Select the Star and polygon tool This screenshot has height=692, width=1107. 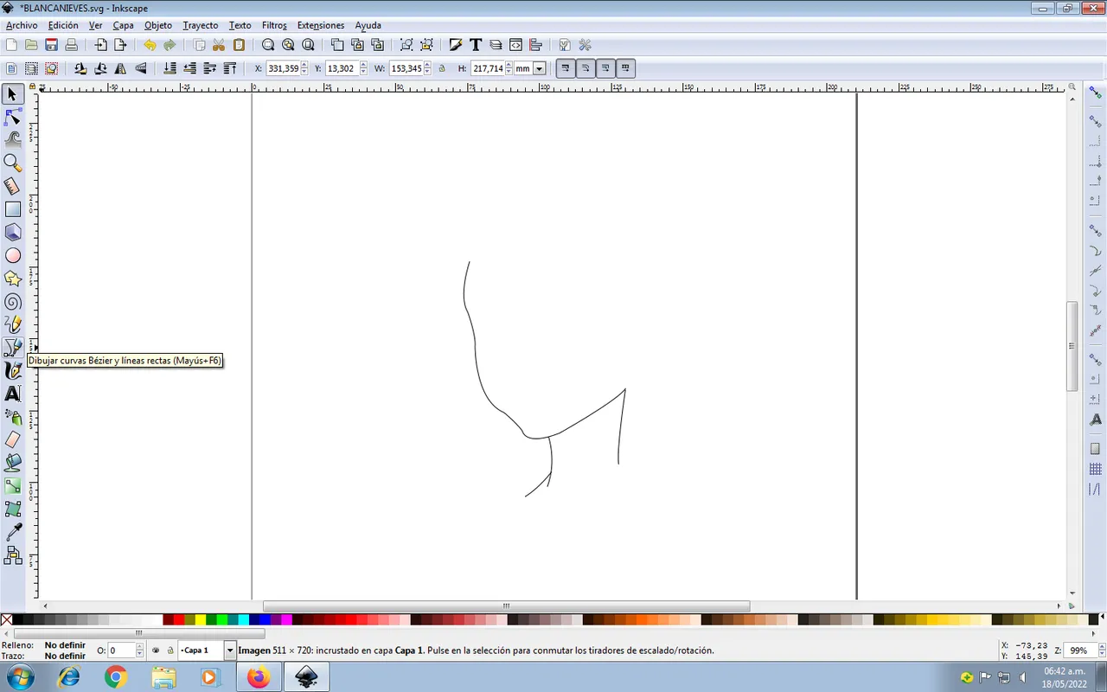click(x=13, y=279)
